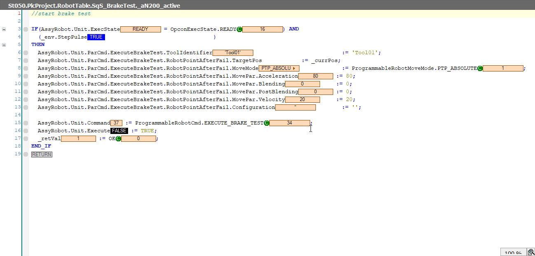Expand the truncated MoveMode PTP_ABSOLU value
535x256 pixels.
[x=294, y=69]
